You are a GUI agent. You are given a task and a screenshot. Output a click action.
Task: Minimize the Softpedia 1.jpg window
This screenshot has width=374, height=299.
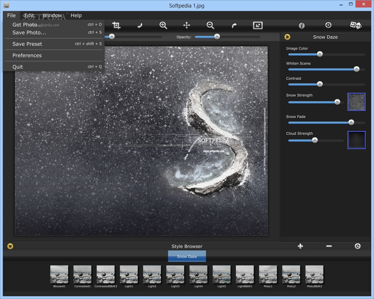coord(341,5)
